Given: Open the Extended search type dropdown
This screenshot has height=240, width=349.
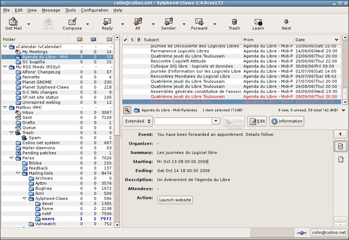Looking at the screenshot, I should (x=138, y=121).
